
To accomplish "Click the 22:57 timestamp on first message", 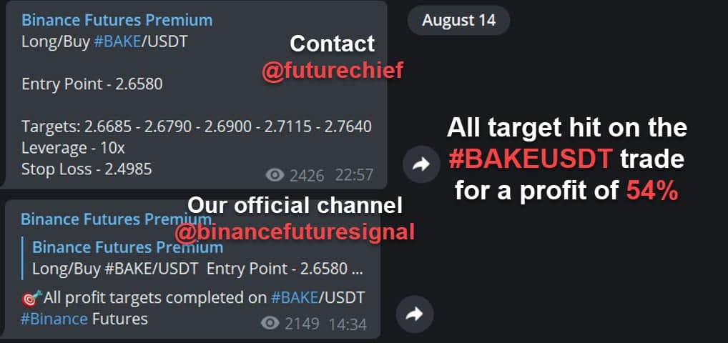I will [x=354, y=176].
